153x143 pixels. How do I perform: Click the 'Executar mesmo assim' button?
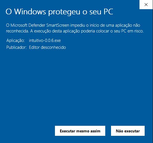[x=80, y=131]
